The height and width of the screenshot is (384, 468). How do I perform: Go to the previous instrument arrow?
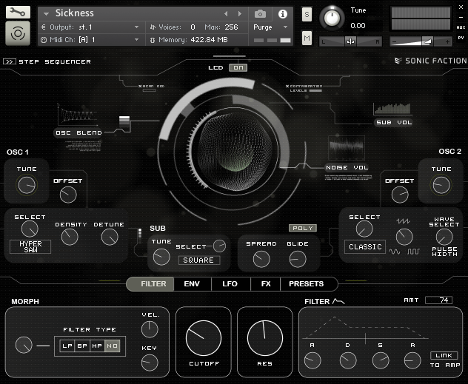point(226,14)
